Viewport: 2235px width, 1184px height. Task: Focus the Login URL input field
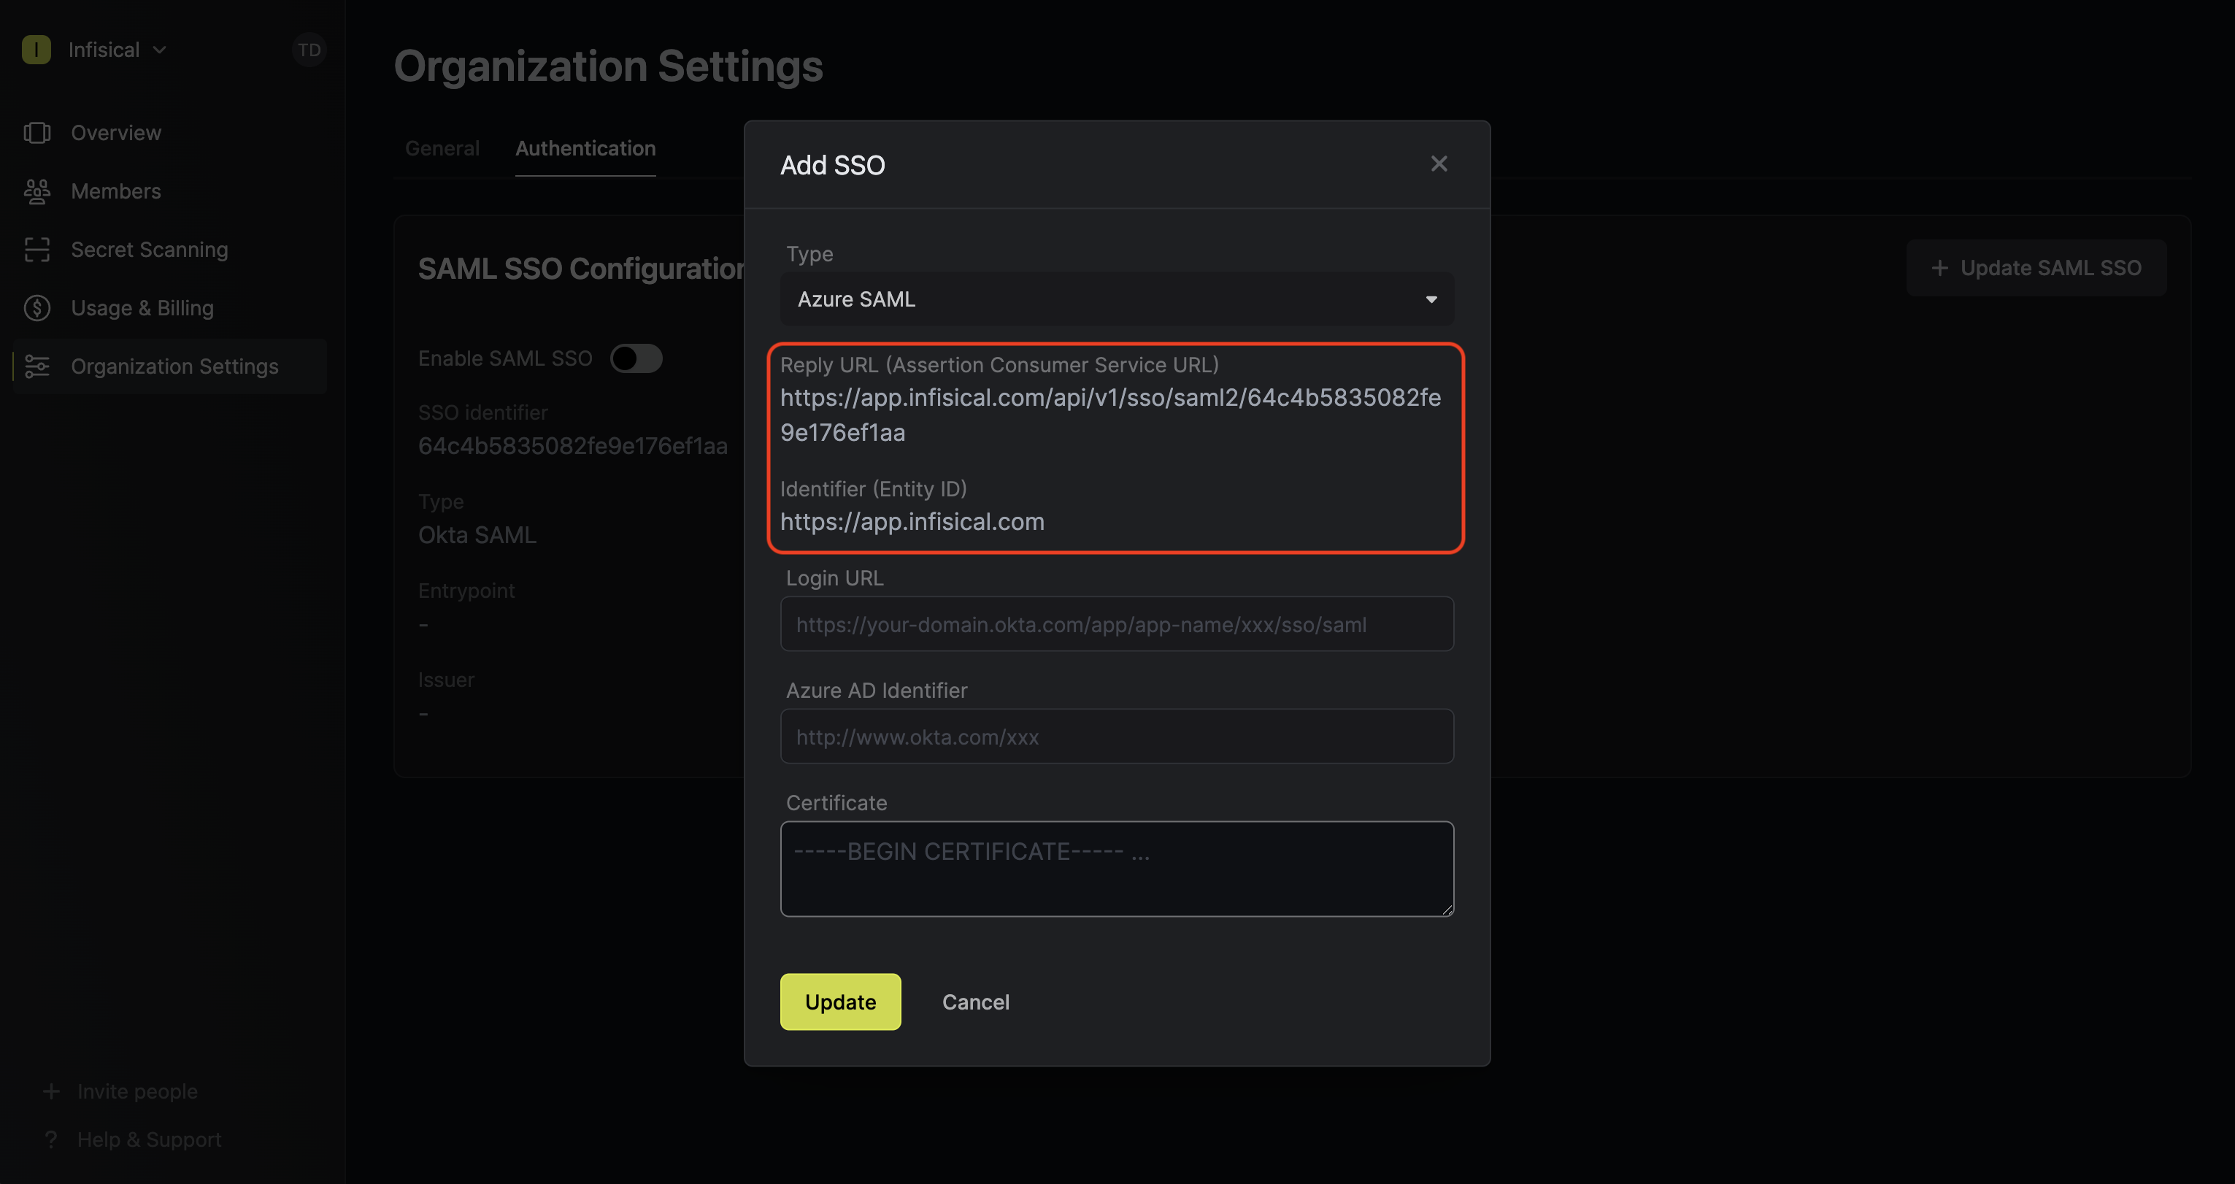click(1117, 625)
